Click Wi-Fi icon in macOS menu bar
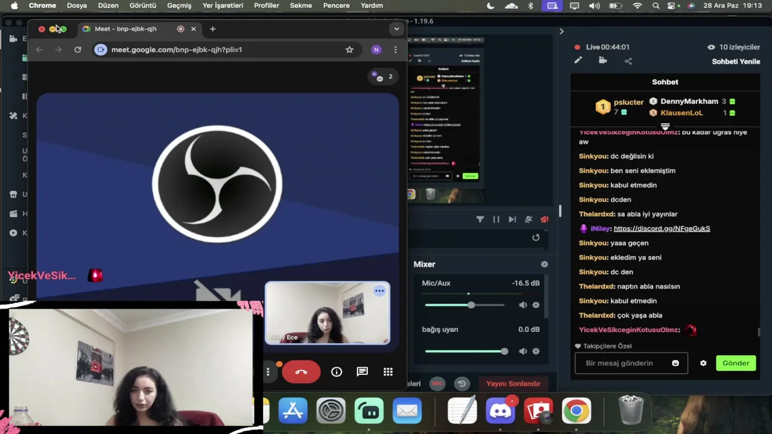The width and height of the screenshot is (772, 434). (638, 5)
